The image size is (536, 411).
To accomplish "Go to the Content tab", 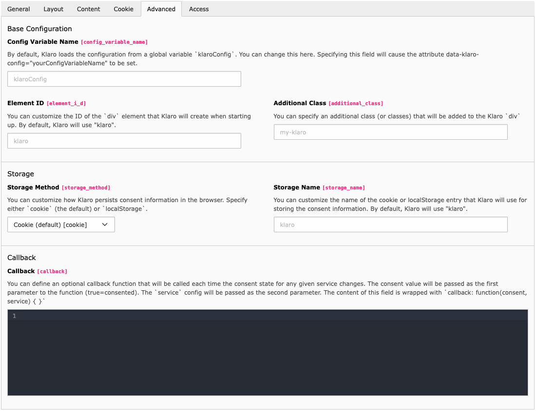I will pyautogui.click(x=89, y=9).
